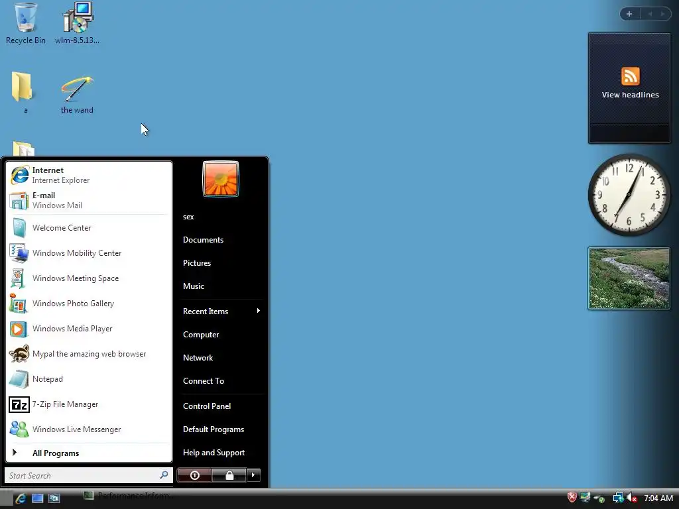Viewport: 679px width, 509px height.
Task: Open Windows Photo Gallery
Action: [89, 303]
